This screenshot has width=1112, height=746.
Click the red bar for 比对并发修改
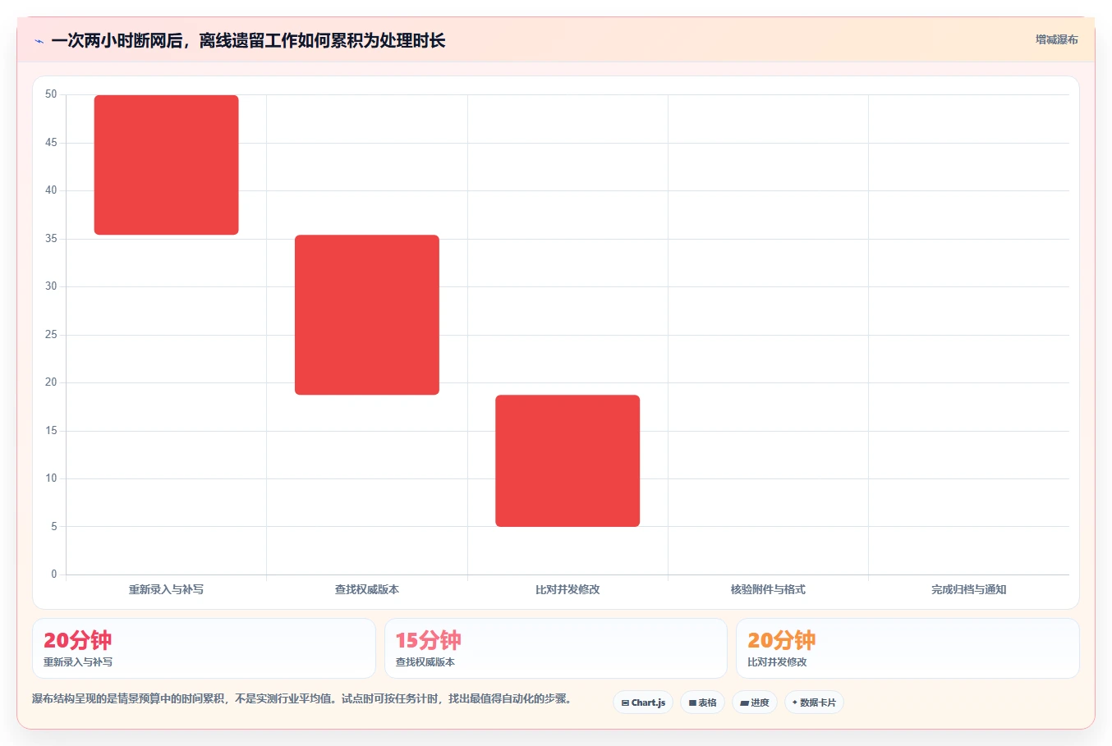click(567, 461)
